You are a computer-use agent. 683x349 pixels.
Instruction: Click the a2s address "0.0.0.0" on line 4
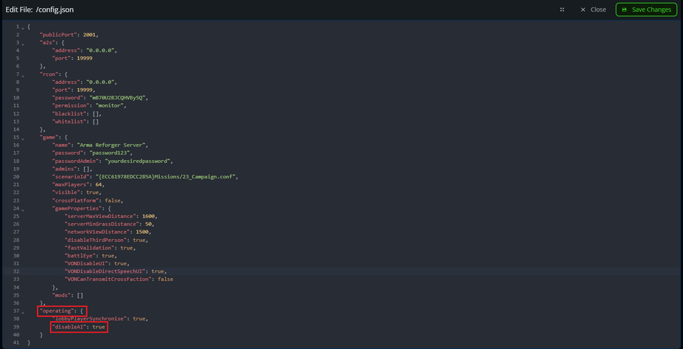pyautogui.click(x=101, y=50)
